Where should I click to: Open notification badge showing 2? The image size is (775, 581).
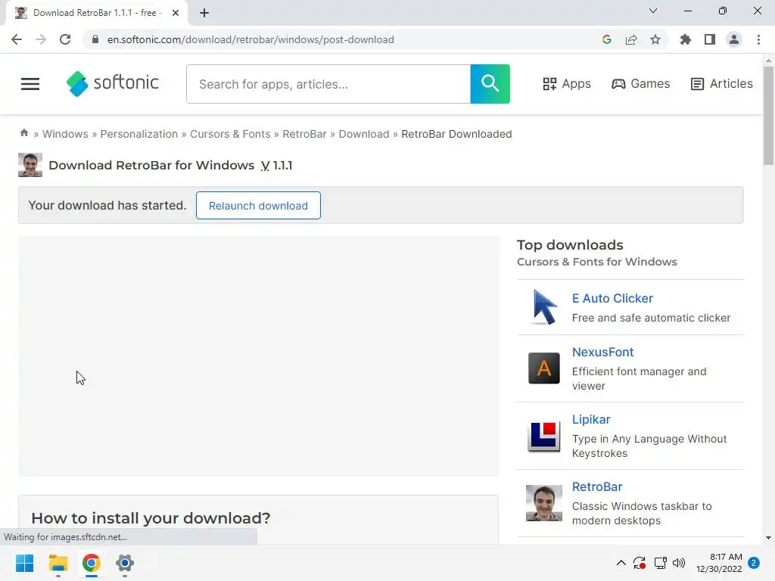click(x=754, y=563)
